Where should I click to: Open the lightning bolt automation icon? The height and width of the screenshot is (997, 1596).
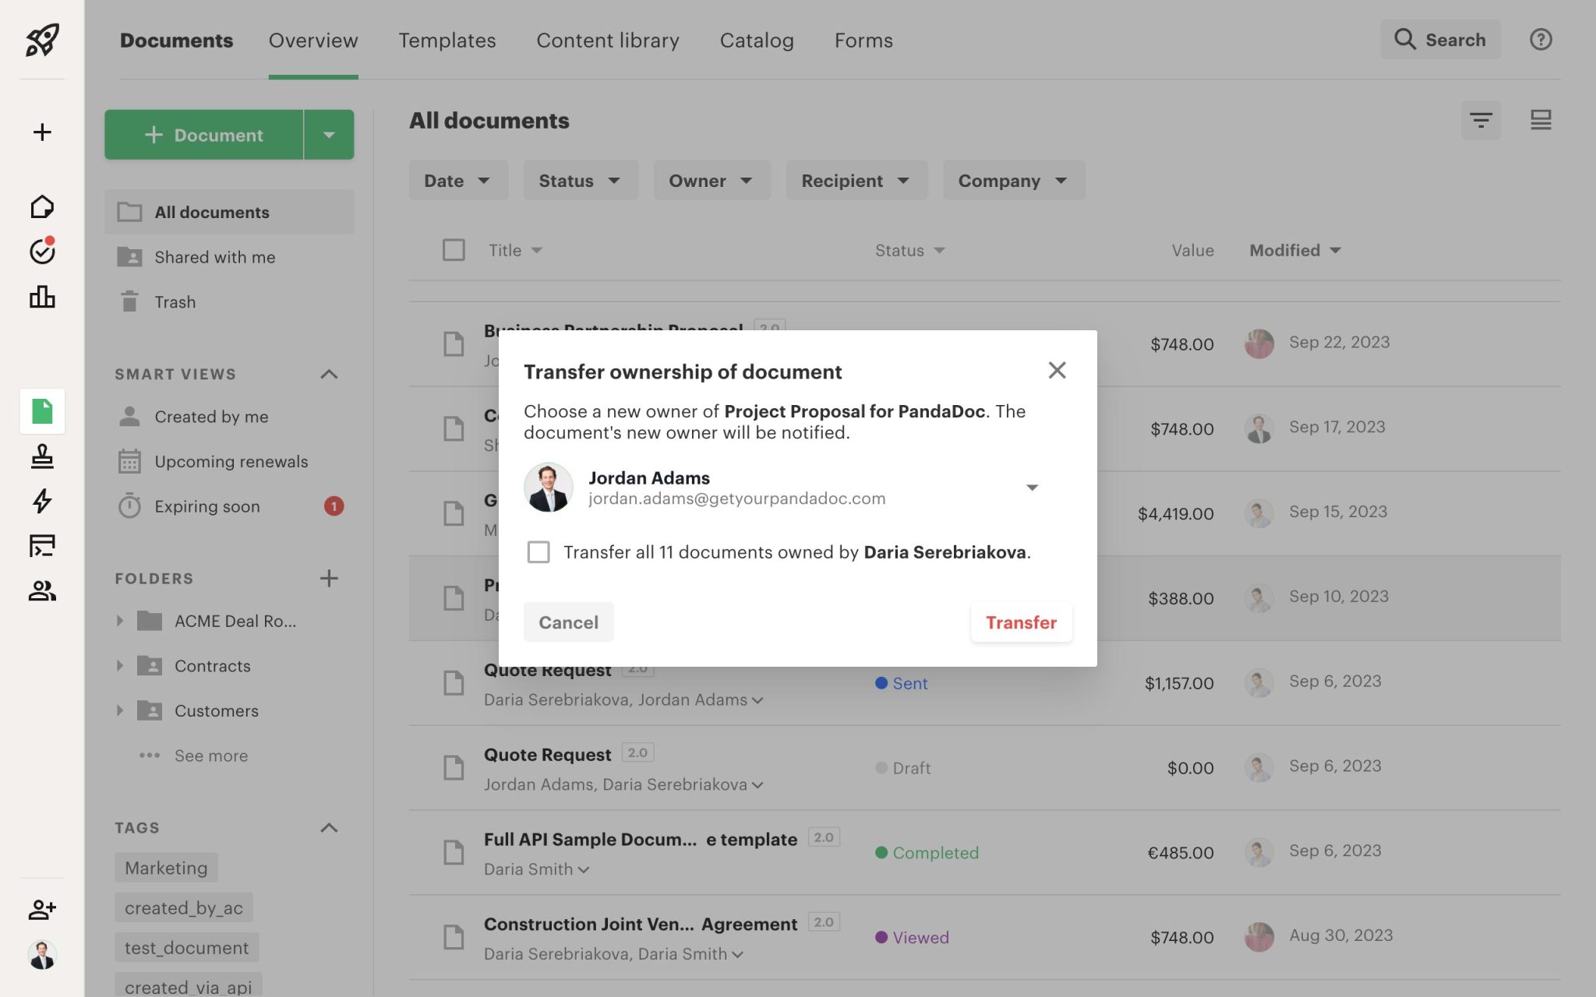tap(42, 501)
